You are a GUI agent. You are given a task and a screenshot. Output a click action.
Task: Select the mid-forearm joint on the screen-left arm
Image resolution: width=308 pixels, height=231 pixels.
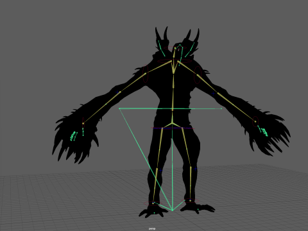106,104
